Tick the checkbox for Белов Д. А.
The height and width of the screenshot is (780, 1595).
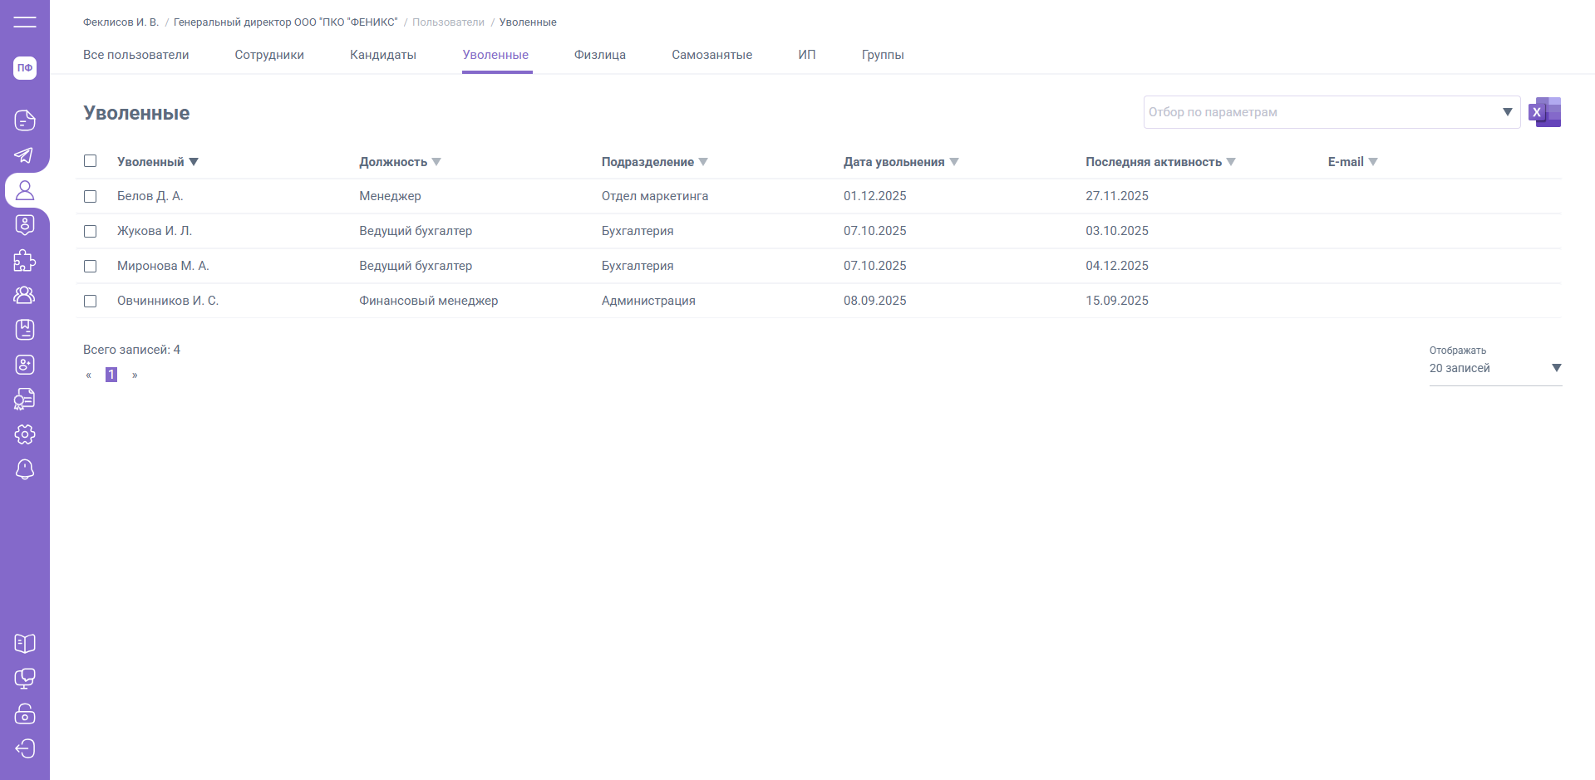click(91, 197)
